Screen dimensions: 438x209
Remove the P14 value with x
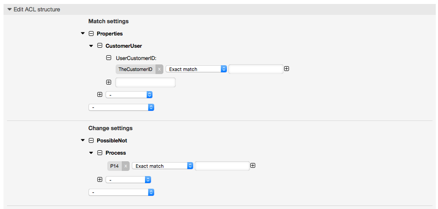pos(126,166)
